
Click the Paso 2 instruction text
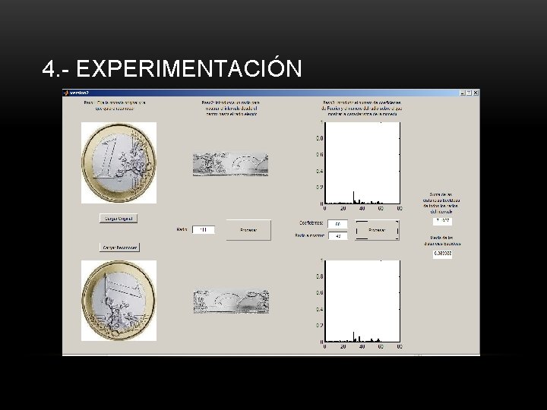(231, 108)
